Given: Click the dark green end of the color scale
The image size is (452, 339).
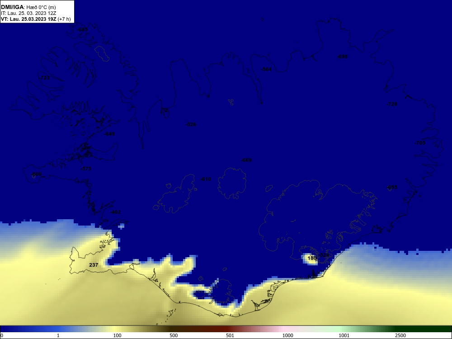Looking at the screenshot, I should (x=424, y=329).
